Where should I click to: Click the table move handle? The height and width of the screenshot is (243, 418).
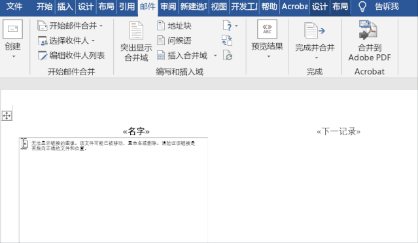pyautogui.click(x=7, y=116)
